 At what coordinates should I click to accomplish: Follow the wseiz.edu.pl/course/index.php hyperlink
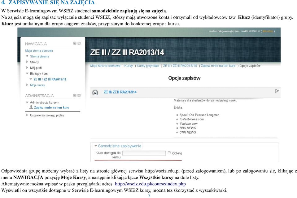[x=150, y=184]
